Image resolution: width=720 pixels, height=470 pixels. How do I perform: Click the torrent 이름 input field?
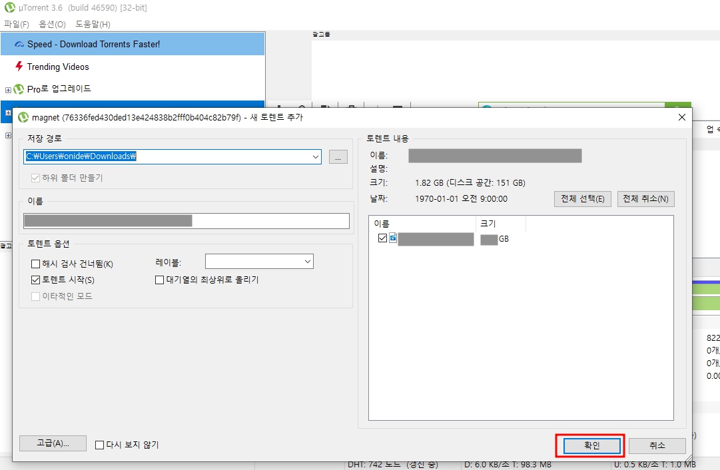[186, 221]
